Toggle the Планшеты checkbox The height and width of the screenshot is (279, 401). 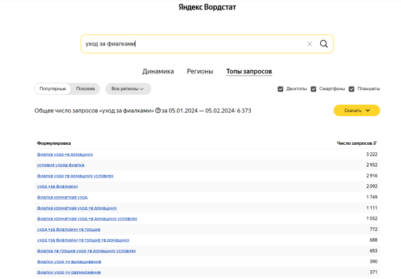point(352,89)
